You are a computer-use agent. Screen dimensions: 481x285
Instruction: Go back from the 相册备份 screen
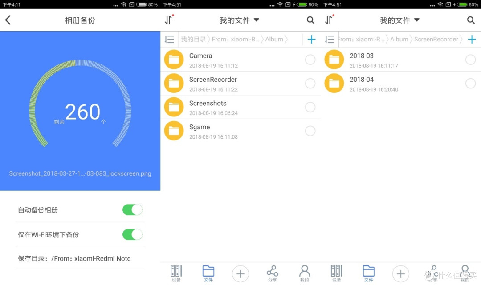click(8, 20)
